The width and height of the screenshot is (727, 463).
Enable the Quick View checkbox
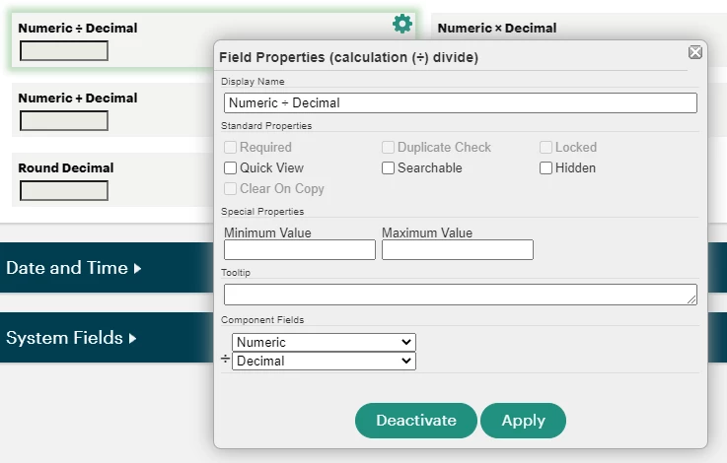click(x=230, y=168)
